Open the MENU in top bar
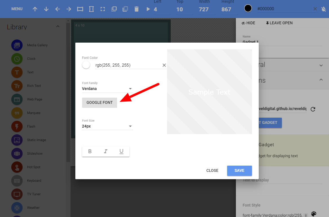The height and width of the screenshot is (217, 329). tap(17, 9)
